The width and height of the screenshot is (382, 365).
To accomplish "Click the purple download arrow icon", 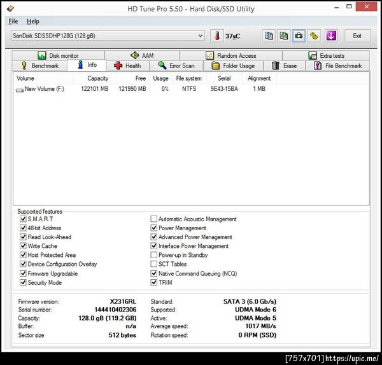I will pos(331,36).
